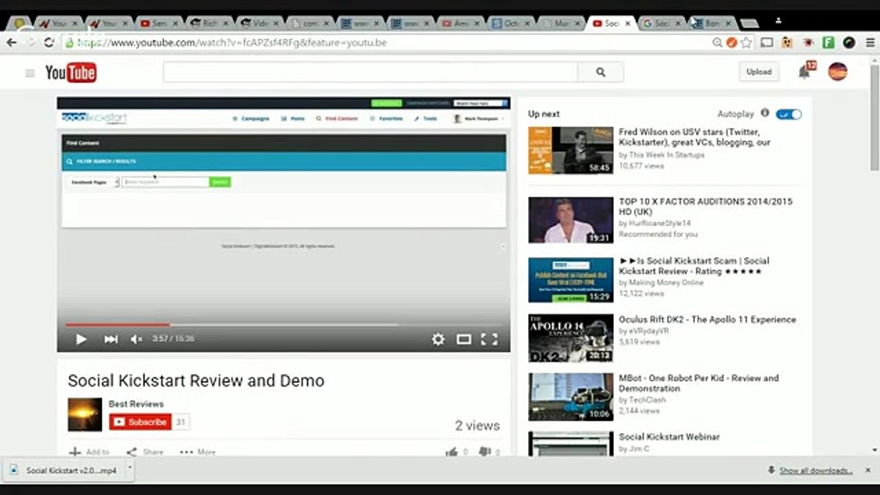Show the Autoplay info icon

764,113
